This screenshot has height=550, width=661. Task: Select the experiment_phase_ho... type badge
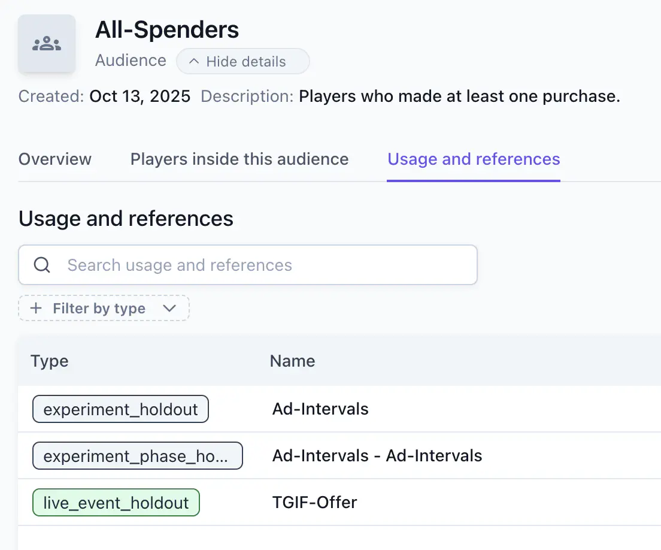(x=137, y=455)
